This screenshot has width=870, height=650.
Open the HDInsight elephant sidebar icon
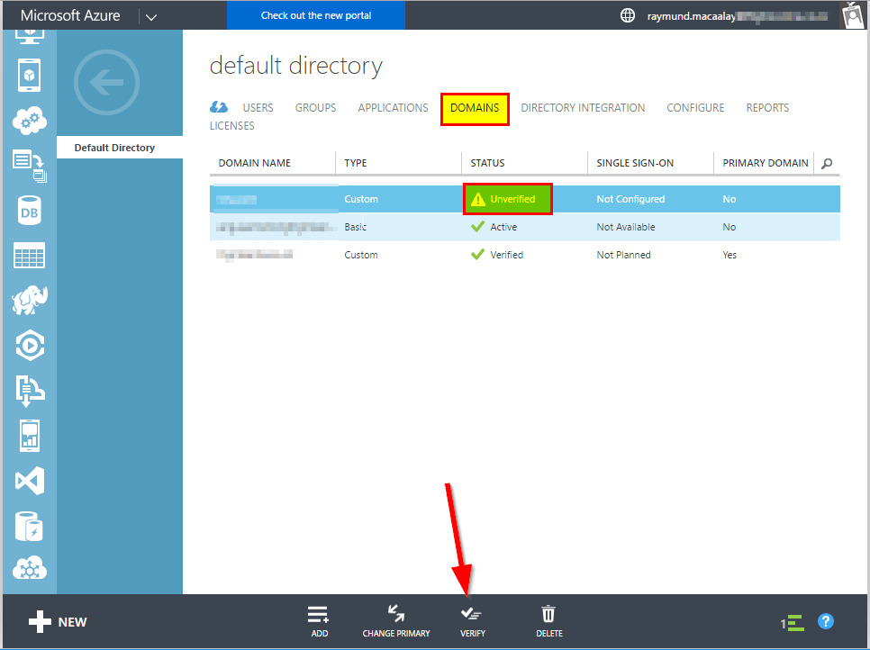click(x=28, y=300)
